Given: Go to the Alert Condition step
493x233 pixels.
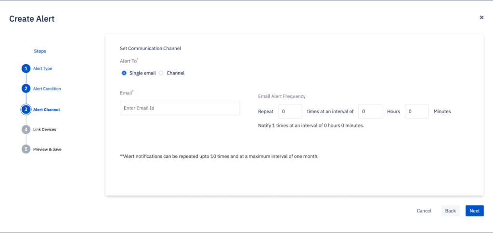Looking at the screenshot, I should 47,89.
